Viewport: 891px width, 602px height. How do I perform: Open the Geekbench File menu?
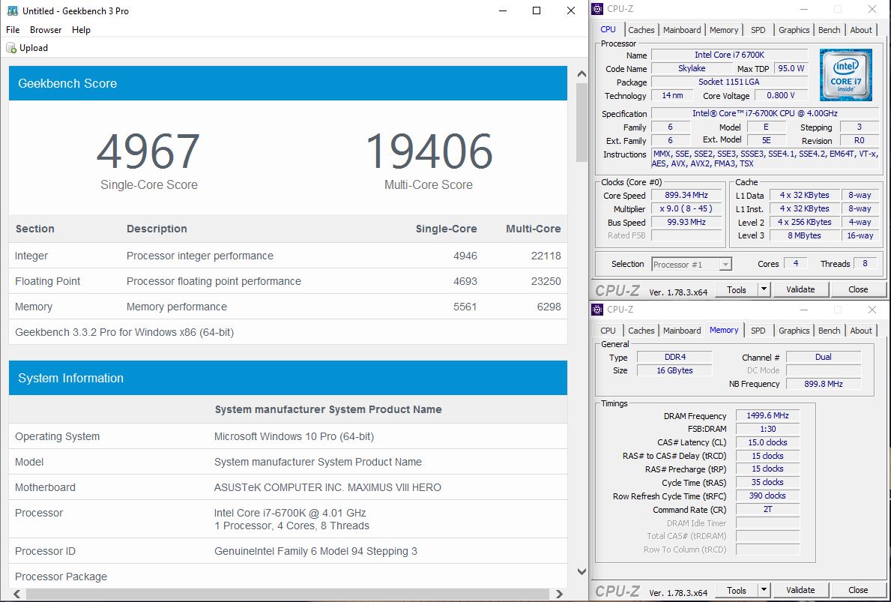click(13, 29)
